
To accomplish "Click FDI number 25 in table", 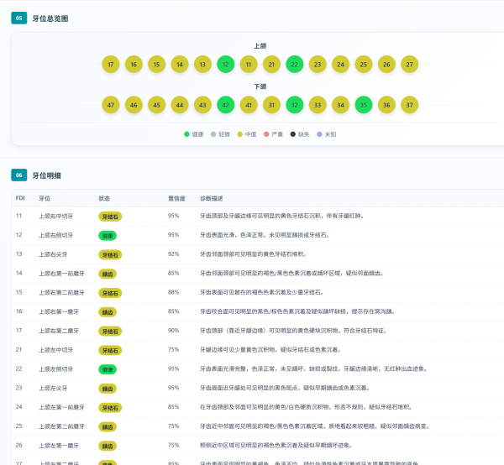I will pyautogui.click(x=19, y=426).
